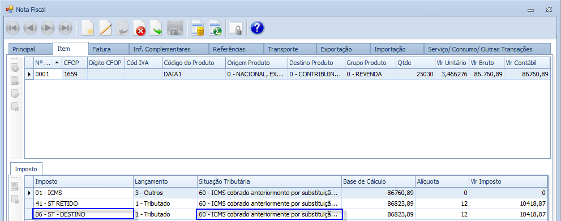Click the table with sigma totals icon
The image size is (561, 221).
(x=216, y=28)
